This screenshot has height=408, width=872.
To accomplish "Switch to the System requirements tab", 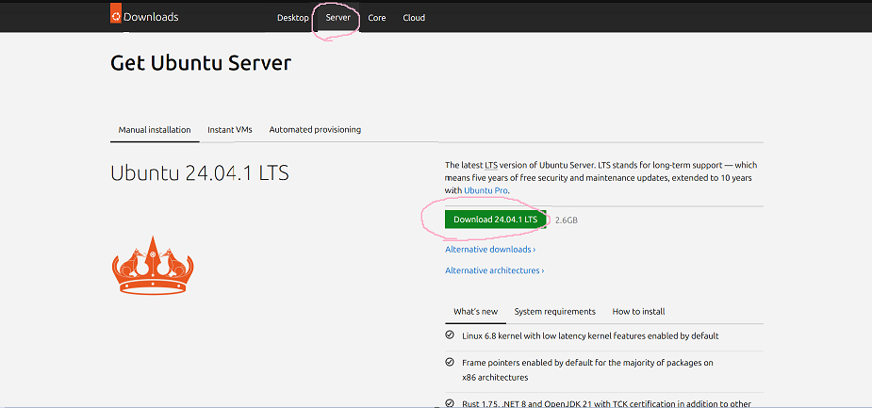I will tap(554, 311).
